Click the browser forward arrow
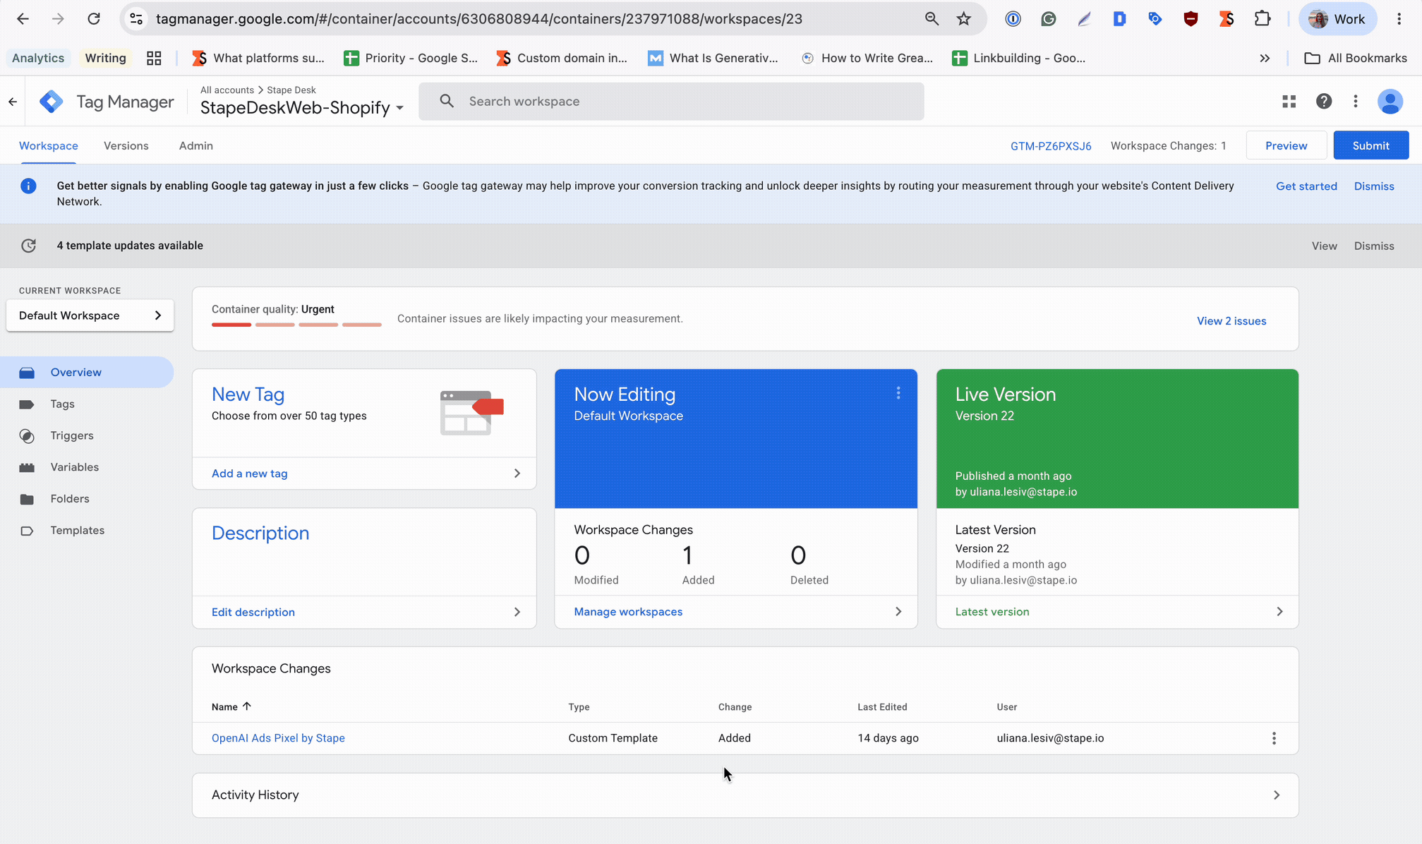1422x844 pixels. click(x=58, y=19)
